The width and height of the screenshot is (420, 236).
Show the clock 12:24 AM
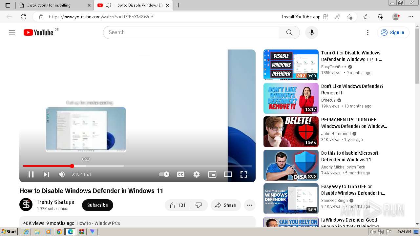pyautogui.click(x=403, y=232)
